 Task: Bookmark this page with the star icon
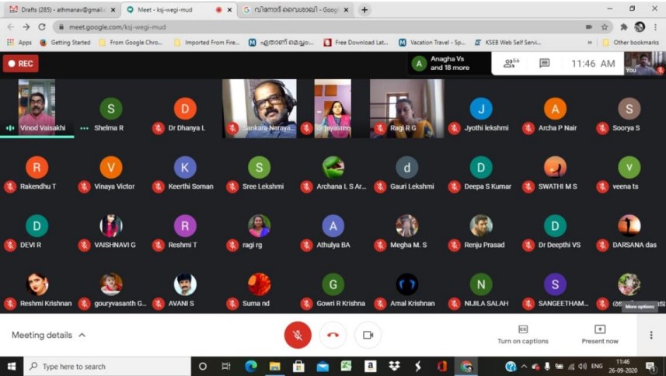click(604, 26)
